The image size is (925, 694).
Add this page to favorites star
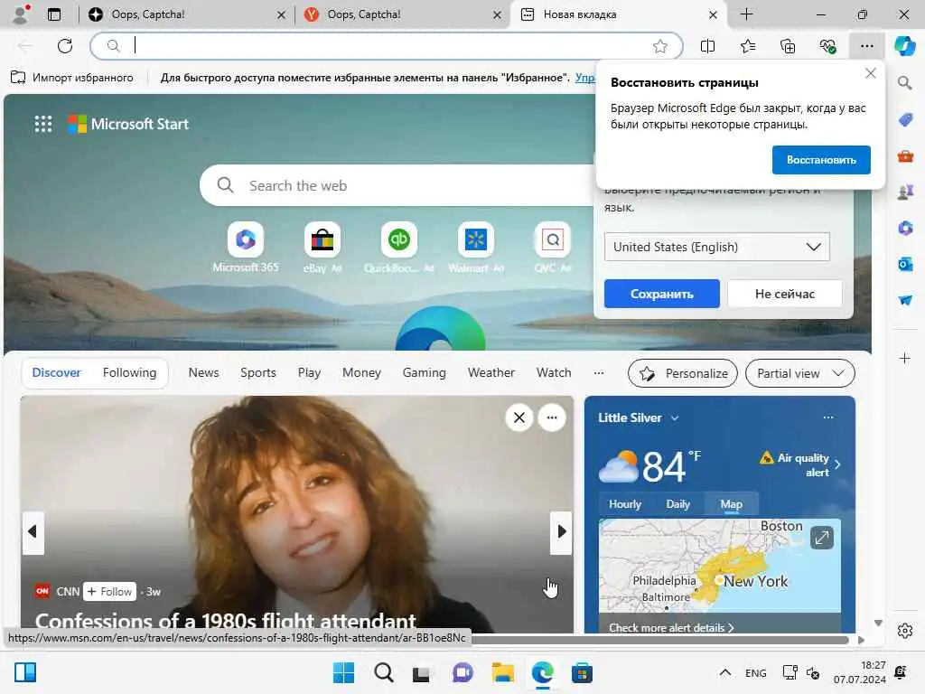coord(660,46)
